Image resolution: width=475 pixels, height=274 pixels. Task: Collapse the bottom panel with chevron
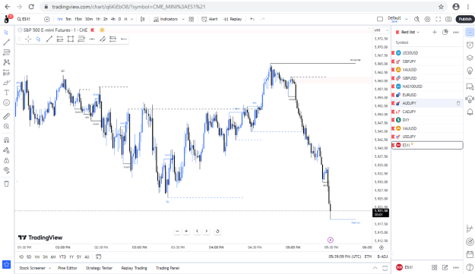pos(375,268)
